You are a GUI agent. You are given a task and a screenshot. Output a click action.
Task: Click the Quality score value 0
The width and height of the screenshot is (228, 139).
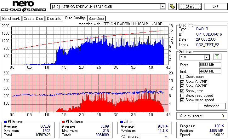(223, 116)
